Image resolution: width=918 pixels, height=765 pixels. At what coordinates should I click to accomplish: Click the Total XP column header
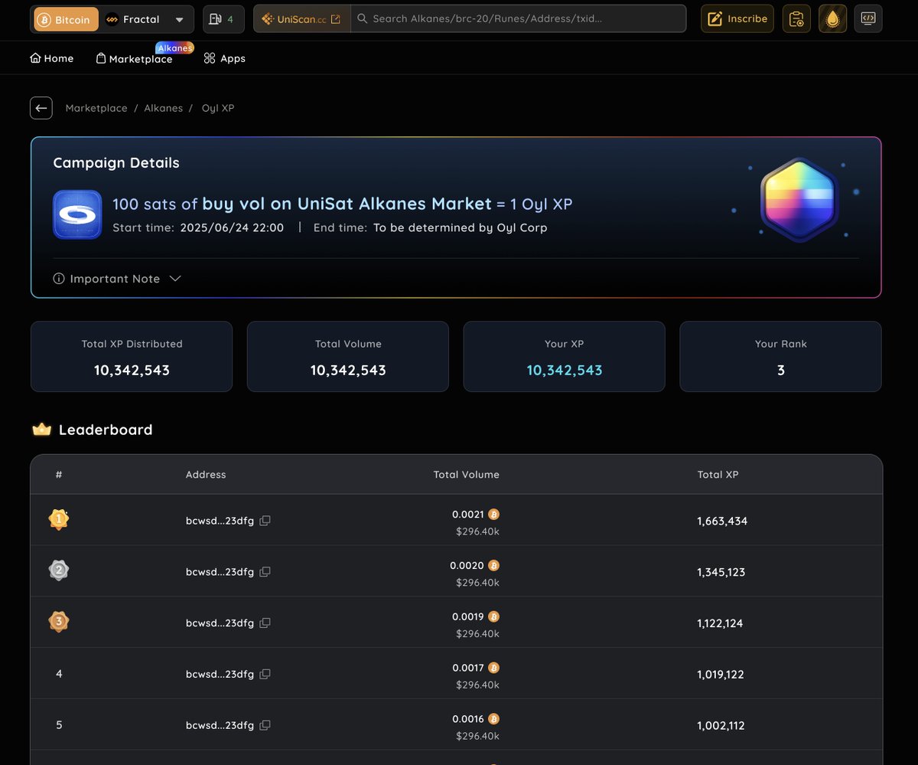[718, 475]
